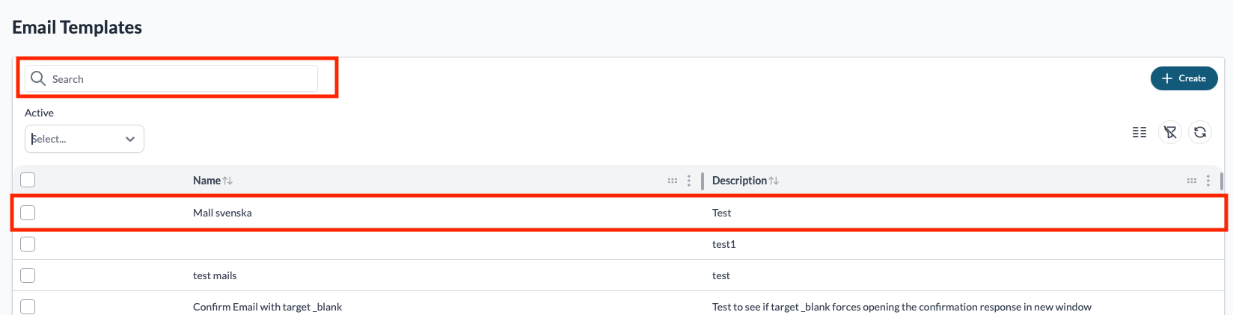The width and height of the screenshot is (1233, 315).
Task: Sort by Description column arrows
Action: click(x=774, y=181)
